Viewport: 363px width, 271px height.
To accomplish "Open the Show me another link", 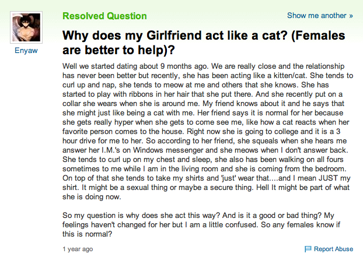I will tap(320, 16).
